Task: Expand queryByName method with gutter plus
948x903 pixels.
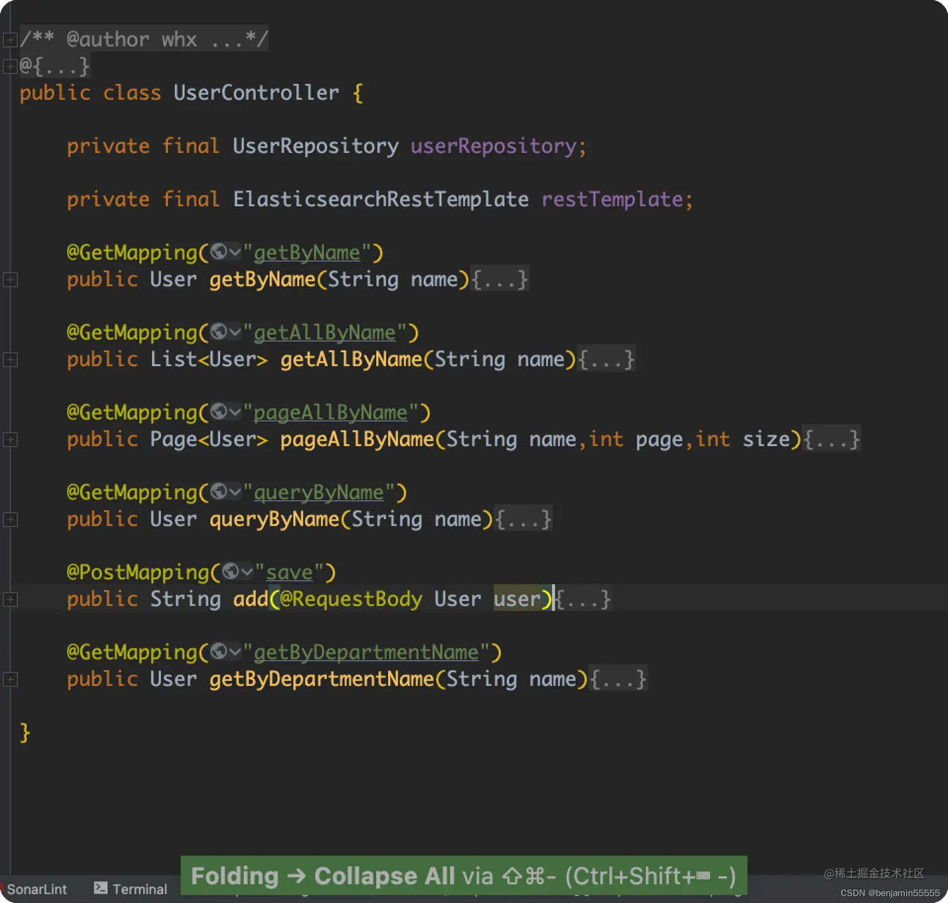Action: pyautogui.click(x=10, y=519)
